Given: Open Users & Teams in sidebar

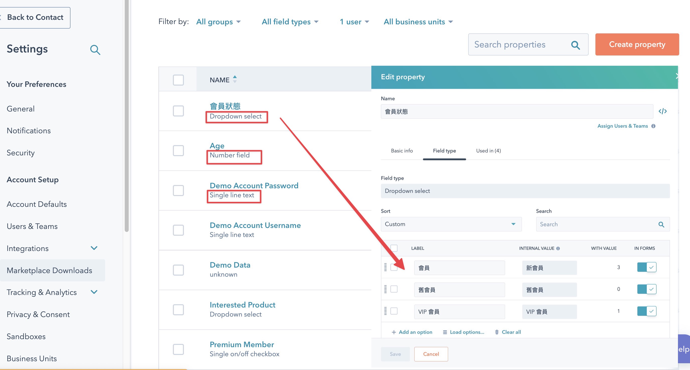Looking at the screenshot, I should tap(32, 226).
